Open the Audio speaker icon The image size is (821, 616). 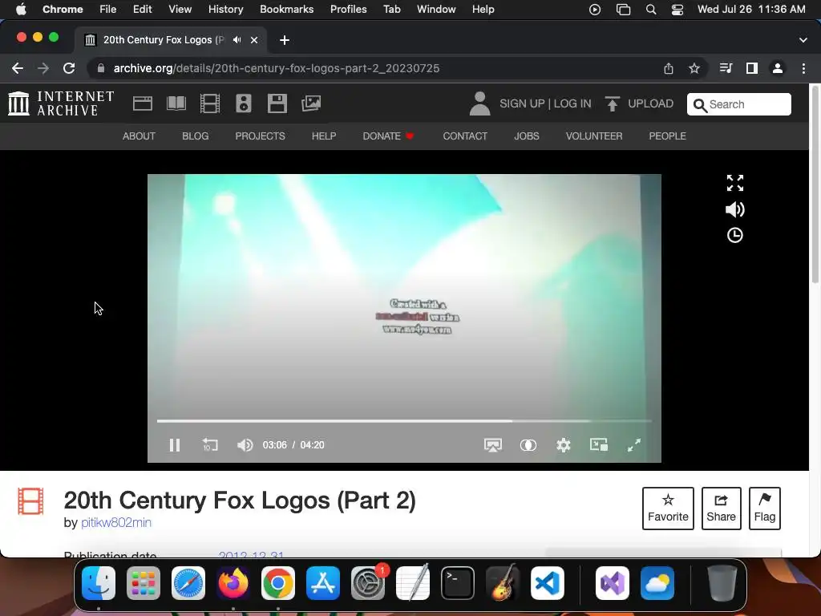point(244,103)
